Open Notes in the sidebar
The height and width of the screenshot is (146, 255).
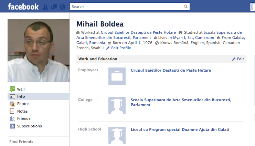coord(22,112)
